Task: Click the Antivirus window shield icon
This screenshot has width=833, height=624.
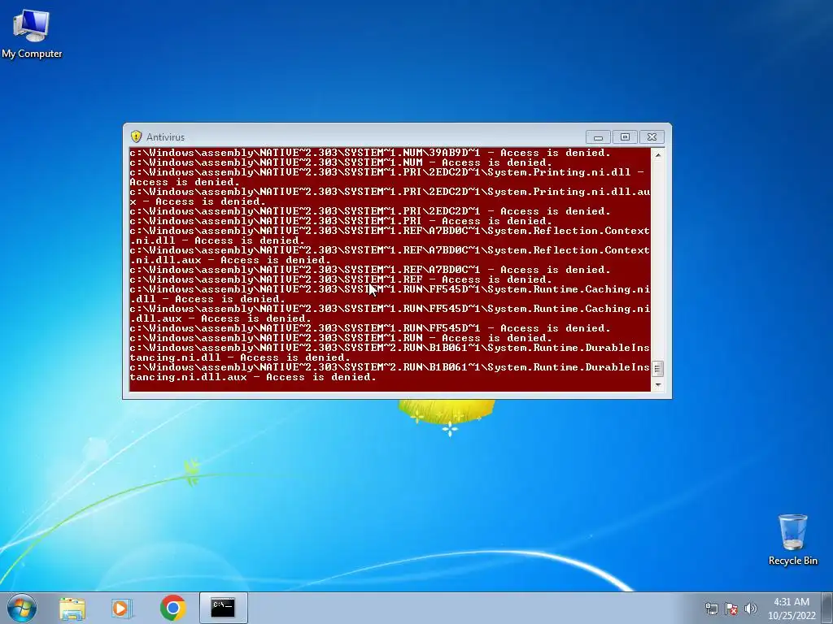Action: 136,136
